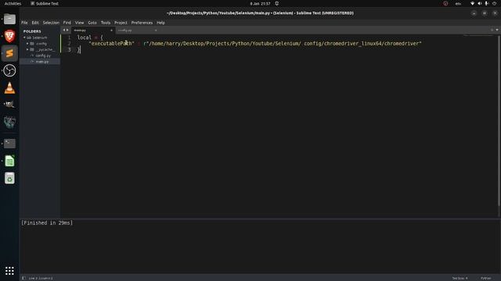501x281 pixels.
Task: Close the config.py tab
Action: click(156, 30)
